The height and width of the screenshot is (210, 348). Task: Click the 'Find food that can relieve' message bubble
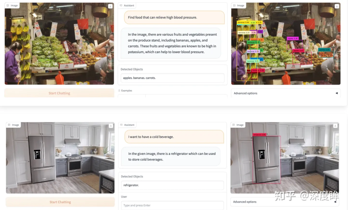tap(174, 17)
